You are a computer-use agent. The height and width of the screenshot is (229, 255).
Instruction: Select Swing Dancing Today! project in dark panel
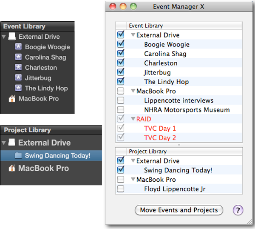coord(57,155)
